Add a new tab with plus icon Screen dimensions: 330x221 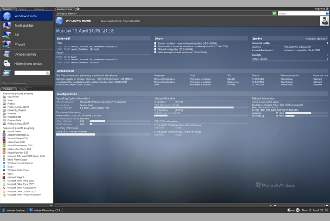click(x=78, y=9)
